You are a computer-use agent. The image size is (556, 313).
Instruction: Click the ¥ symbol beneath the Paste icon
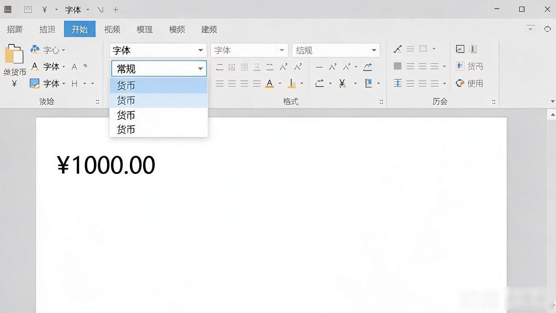(x=14, y=83)
